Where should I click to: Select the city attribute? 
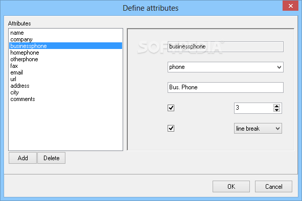pos(65,92)
